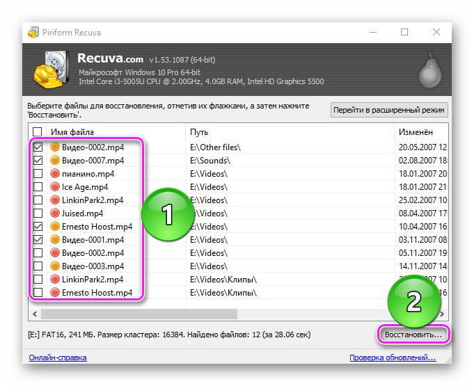Click the red status icon beside пианино.mp4

point(55,173)
